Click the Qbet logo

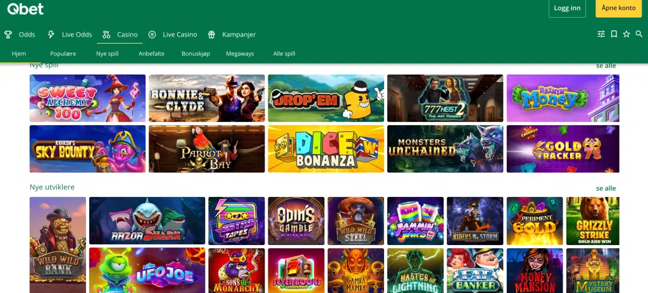25,8
